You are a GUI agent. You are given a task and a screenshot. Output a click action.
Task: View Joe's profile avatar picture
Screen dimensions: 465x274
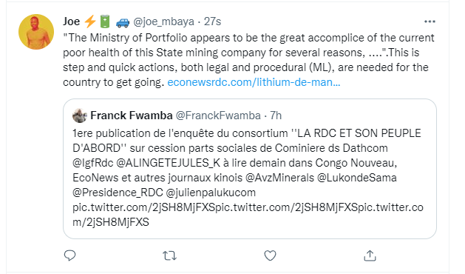[x=36, y=32]
